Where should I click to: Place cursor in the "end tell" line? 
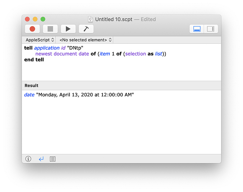[x=34, y=60]
